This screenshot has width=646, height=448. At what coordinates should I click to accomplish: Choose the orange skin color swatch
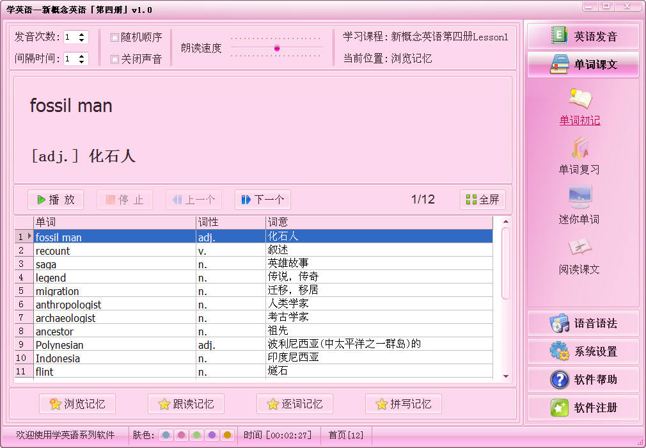click(x=227, y=435)
